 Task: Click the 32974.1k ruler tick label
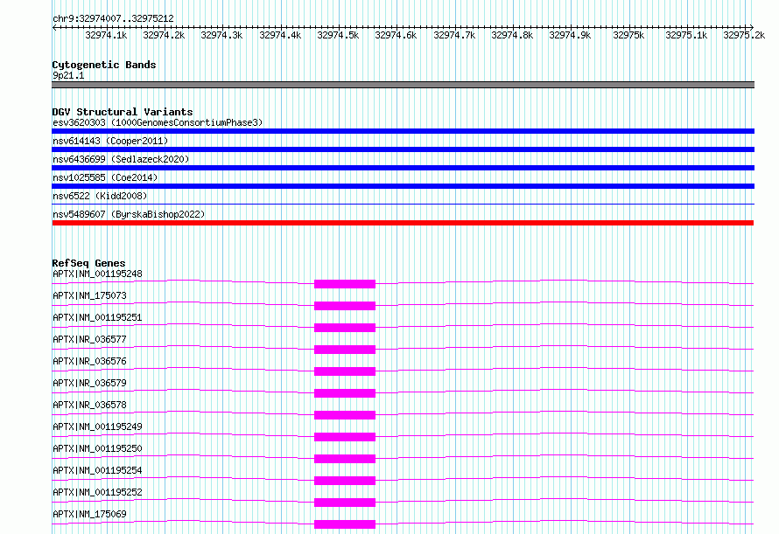click(106, 35)
